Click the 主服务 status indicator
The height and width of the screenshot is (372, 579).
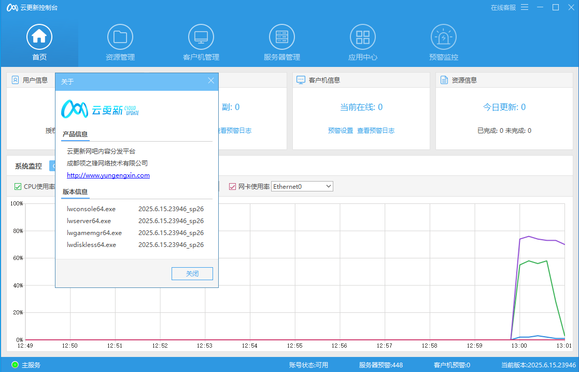click(23, 365)
